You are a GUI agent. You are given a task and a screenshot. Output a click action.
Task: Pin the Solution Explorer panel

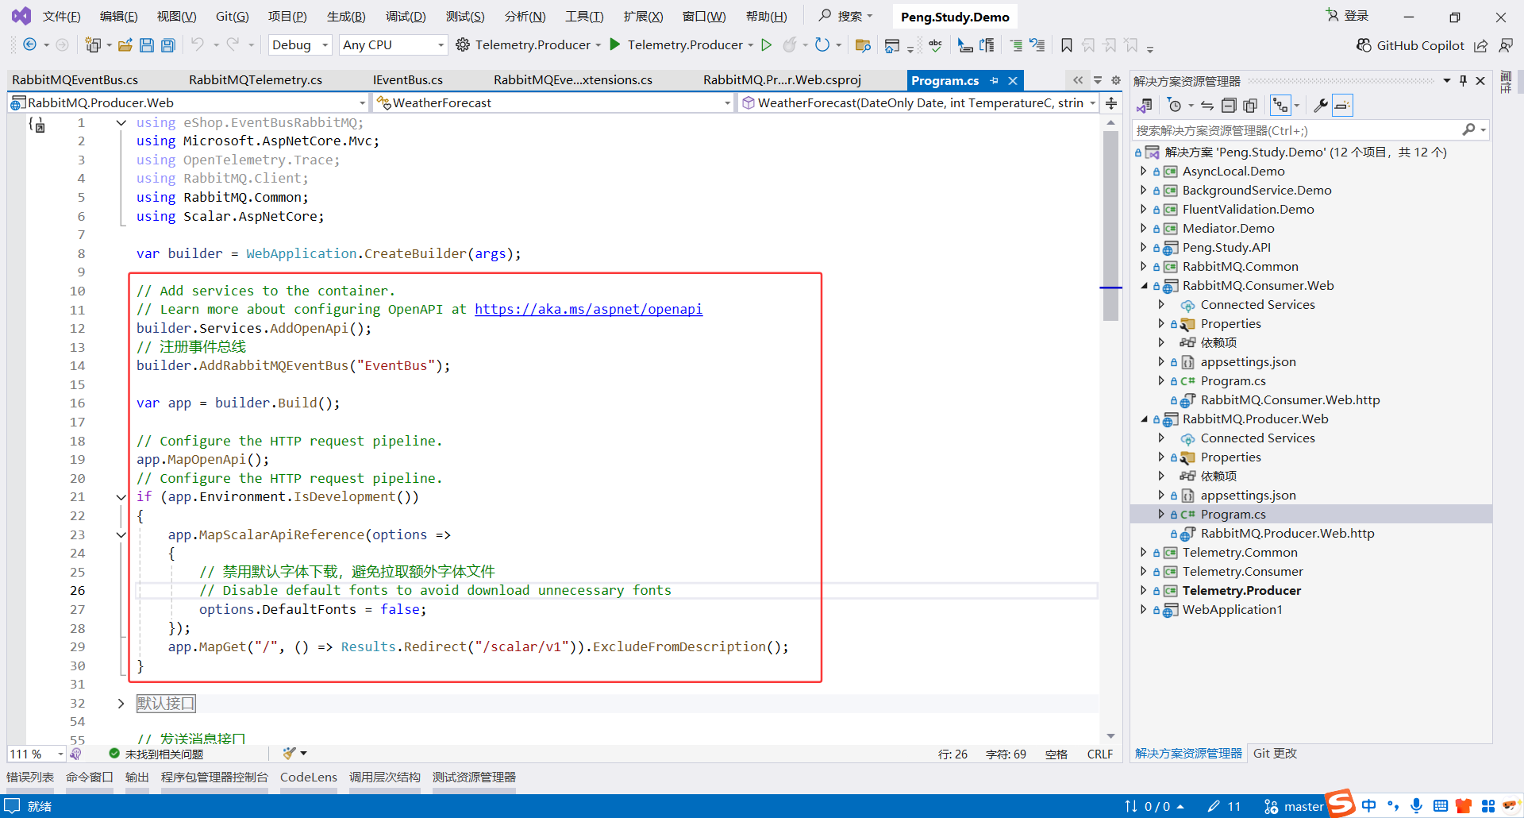coord(1464,80)
